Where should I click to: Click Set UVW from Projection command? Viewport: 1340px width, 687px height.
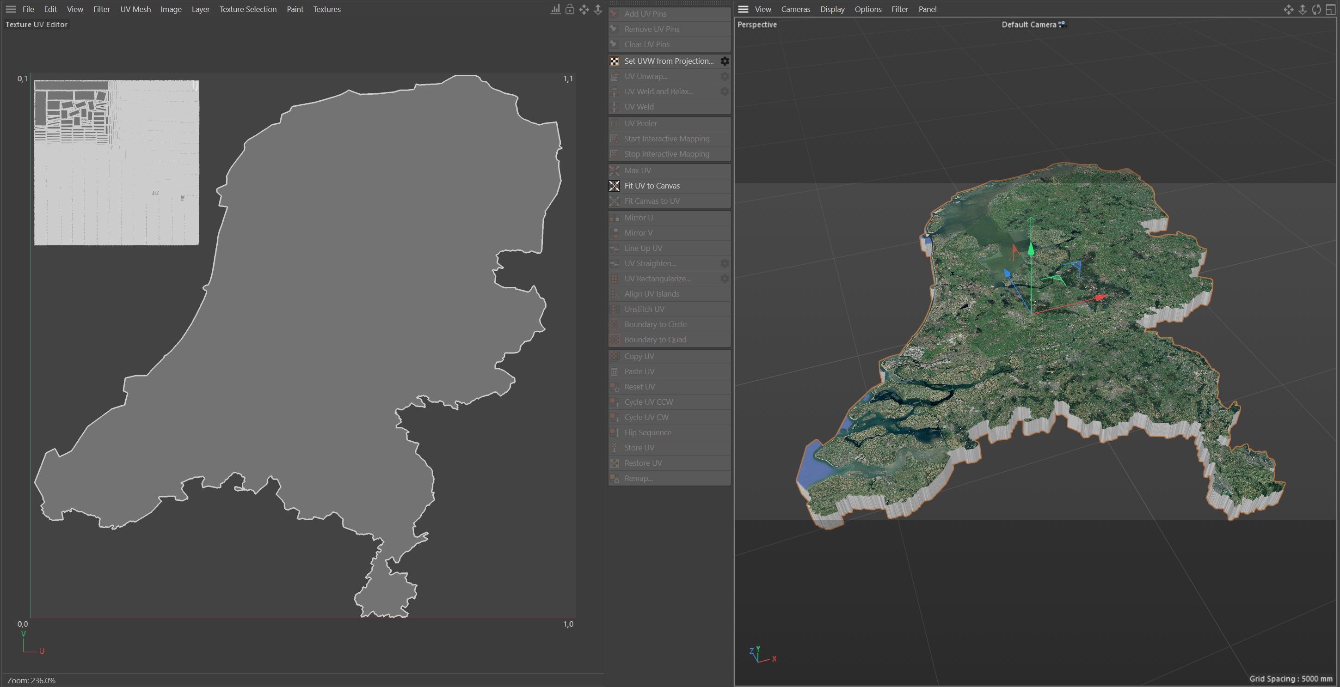[669, 61]
